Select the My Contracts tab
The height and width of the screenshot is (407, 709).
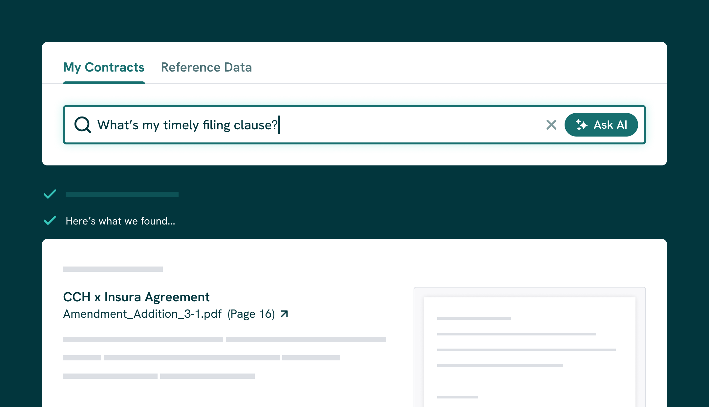tap(104, 67)
